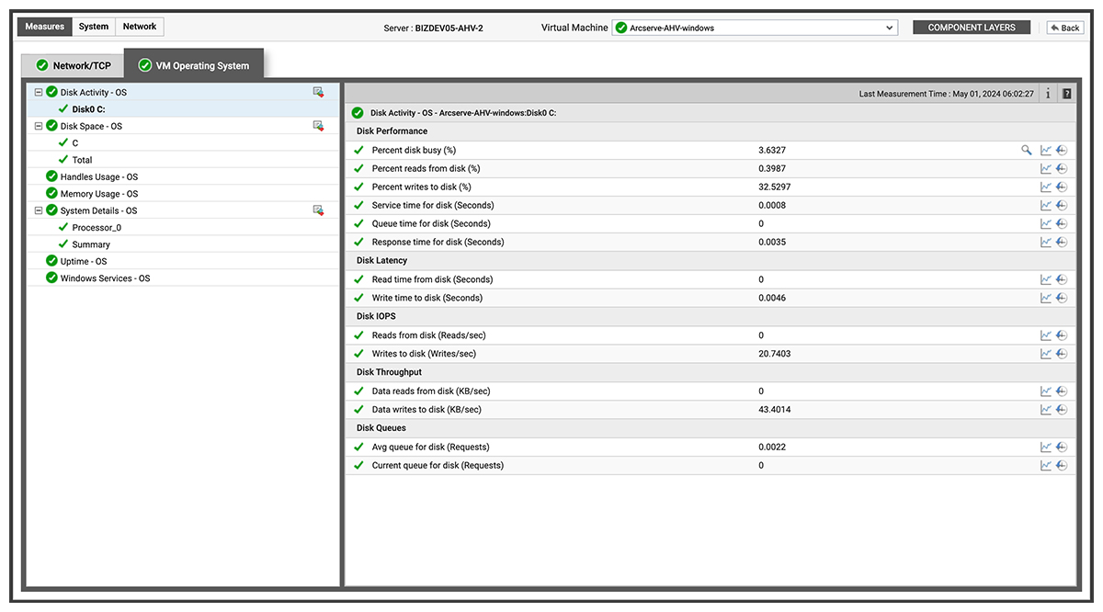Image resolution: width=1103 pixels, height=612 pixels.
Task: Select the Disk0 C: tree item
Action: point(89,109)
